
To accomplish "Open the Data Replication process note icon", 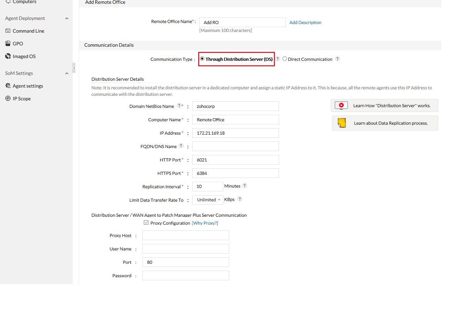I will 342,123.
